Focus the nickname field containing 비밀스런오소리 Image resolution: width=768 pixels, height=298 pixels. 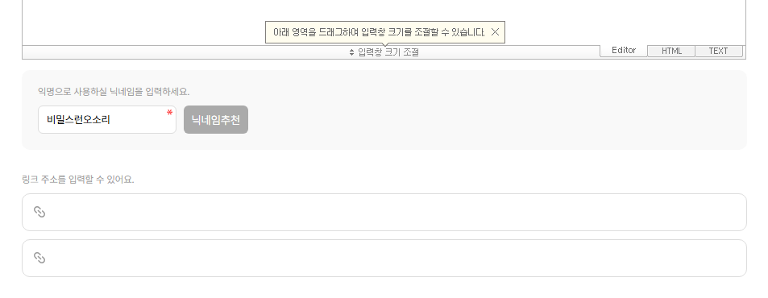(106, 119)
